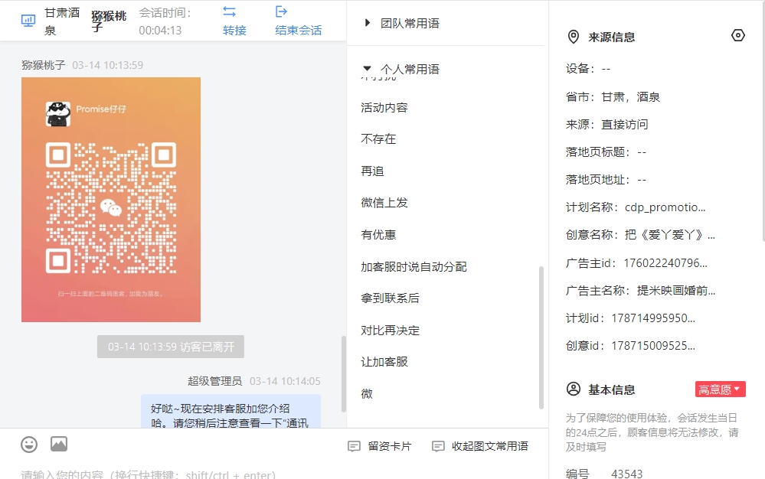Click the user avatar icon by 基本信息
This screenshot has height=479, width=765.
[x=574, y=389]
